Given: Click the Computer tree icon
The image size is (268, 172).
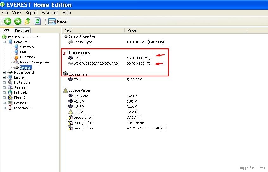Looking at the screenshot, I should (x=10, y=42).
